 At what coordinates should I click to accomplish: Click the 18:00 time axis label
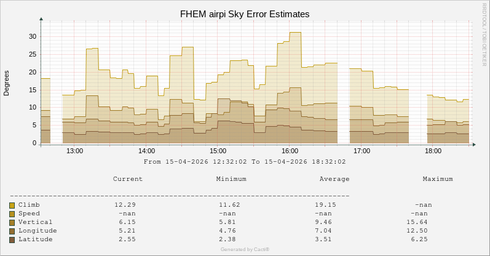pos(433,151)
